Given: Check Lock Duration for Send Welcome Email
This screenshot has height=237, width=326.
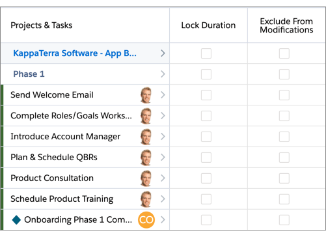Looking at the screenshot, I should click(x=206, y=95).
